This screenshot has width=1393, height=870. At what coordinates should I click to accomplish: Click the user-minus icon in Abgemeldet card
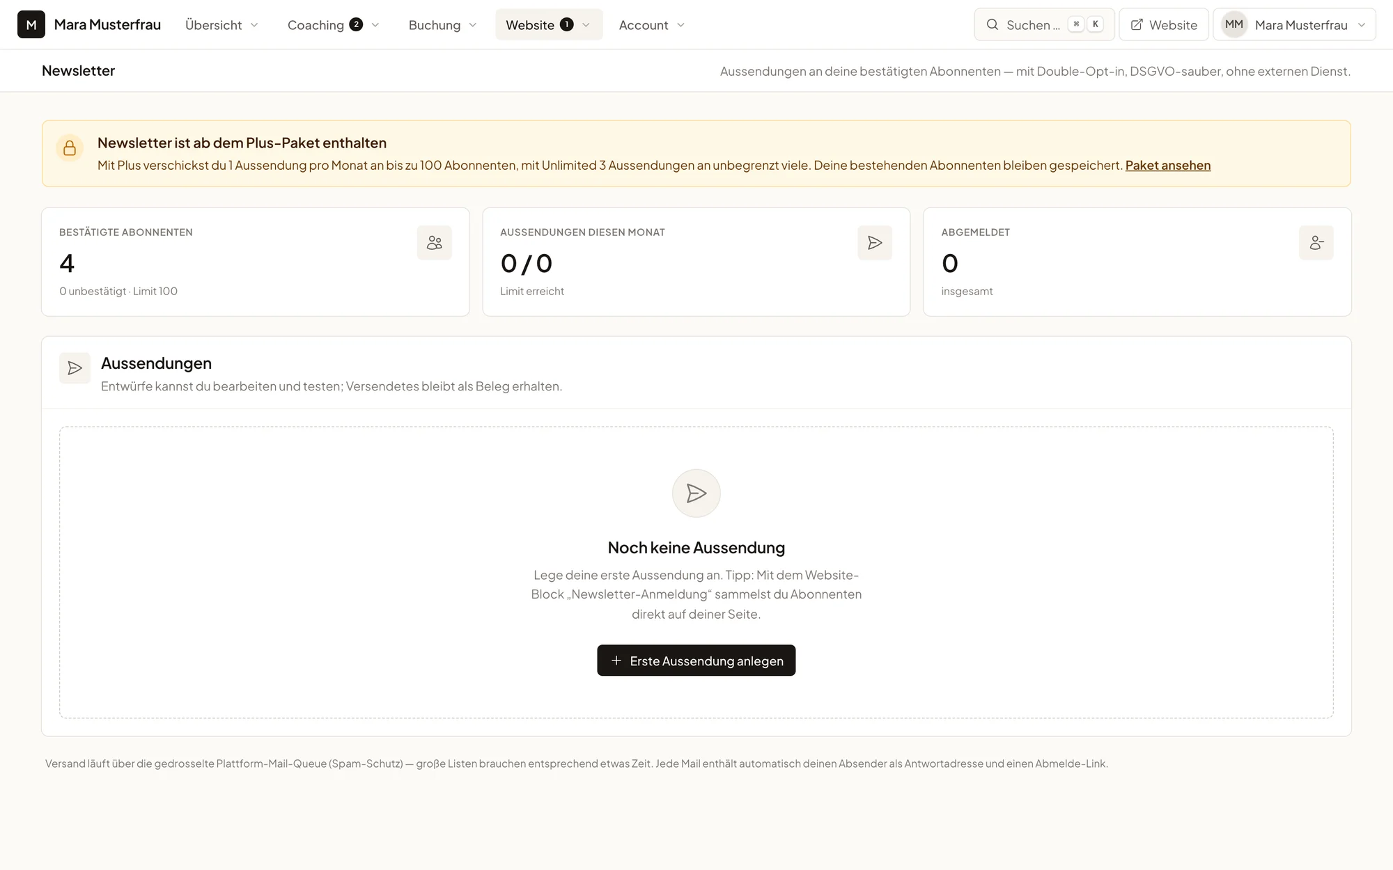[1316, 243]
